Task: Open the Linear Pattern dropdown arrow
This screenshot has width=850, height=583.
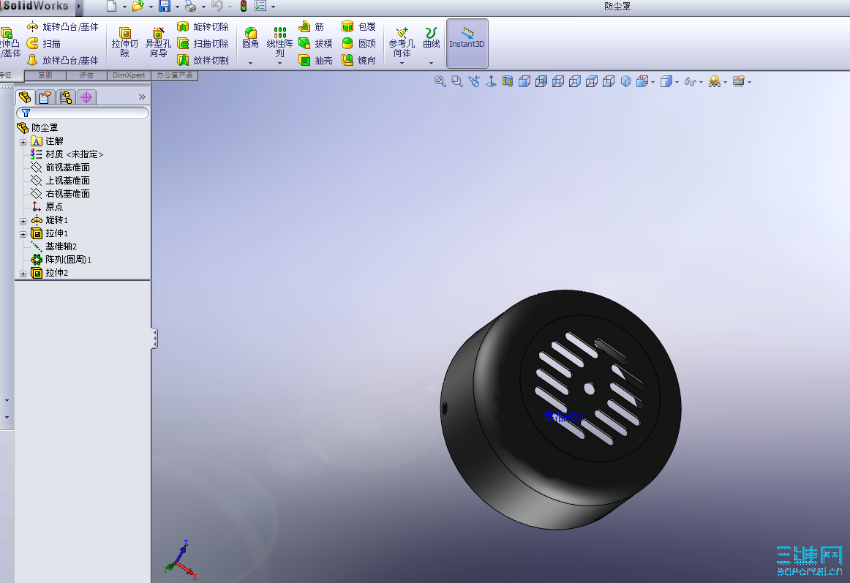Action: (x=279, y=64)
